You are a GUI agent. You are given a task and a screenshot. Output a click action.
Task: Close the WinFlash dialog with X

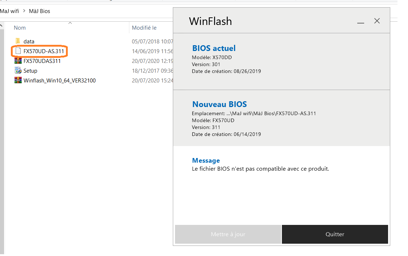click(x=377, y=21)
